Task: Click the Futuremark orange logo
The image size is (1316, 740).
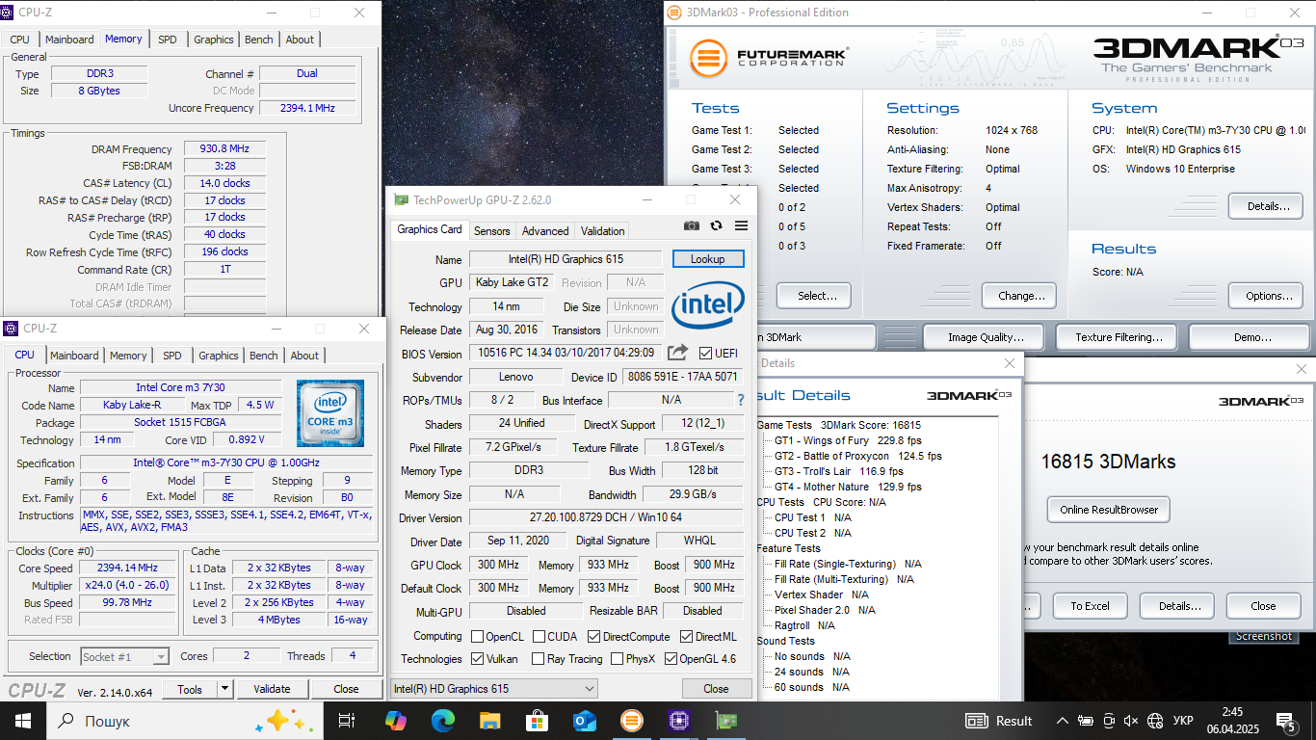Action: click(x=708, y=58)
